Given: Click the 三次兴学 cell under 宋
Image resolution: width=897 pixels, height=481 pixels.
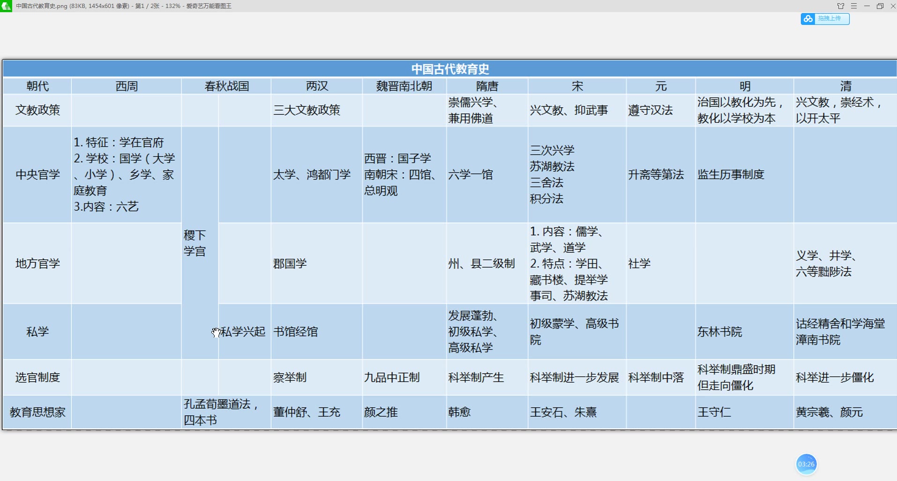Looking at the screenshot, I should pos(577,174).
